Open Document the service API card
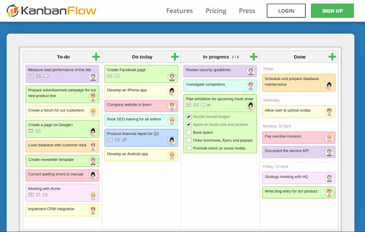Image resolution: width=365 pixels, height=232 pixels. pyautogui.click(x=299, y=152)
